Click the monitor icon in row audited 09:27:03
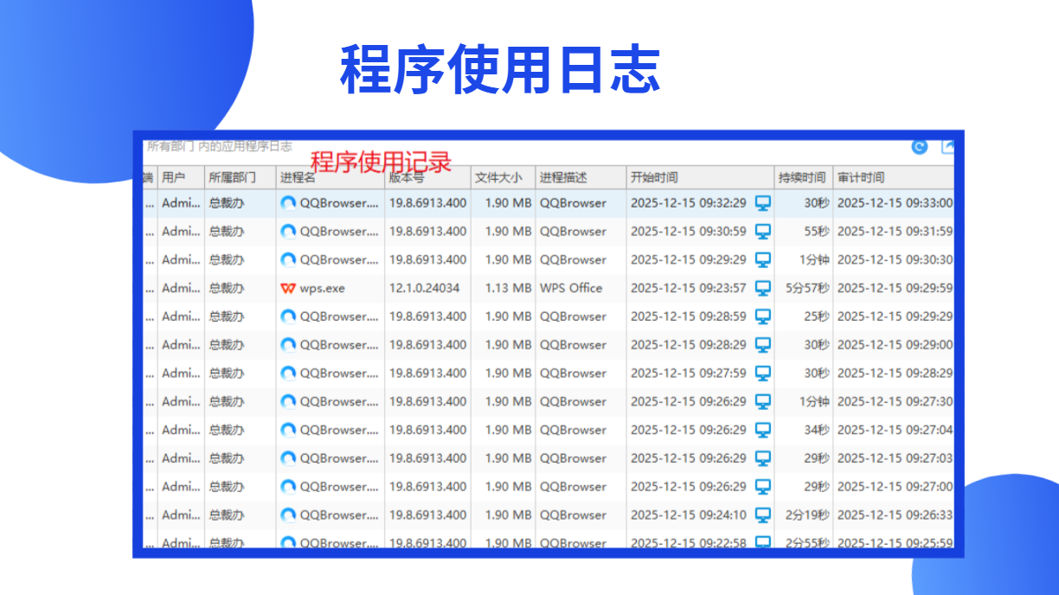The height and width of the screenshot is (595, 1059). pyautogui.click(x=763, y=458)
